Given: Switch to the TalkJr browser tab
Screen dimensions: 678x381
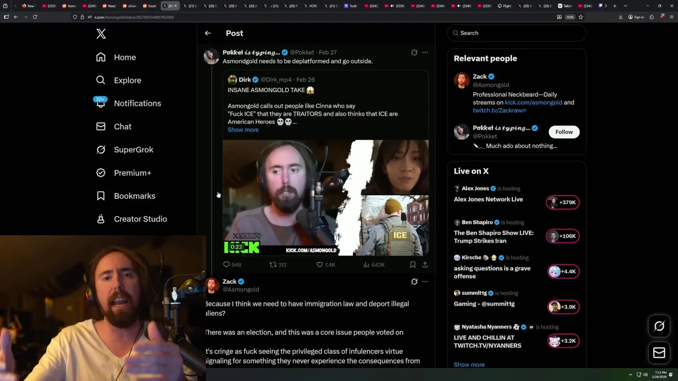Looking at the screenshot, I should (565, 6).
